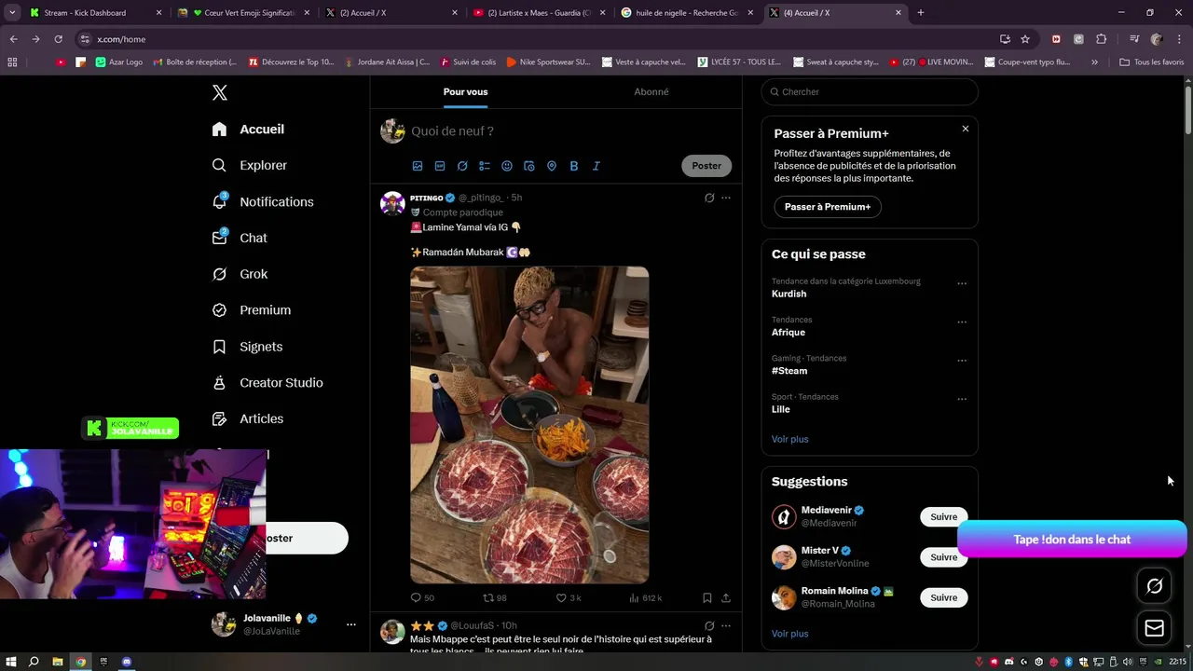Open floating messages envelope button
The height and width of the screenshot is (671, 1193).
(1155, 628)
